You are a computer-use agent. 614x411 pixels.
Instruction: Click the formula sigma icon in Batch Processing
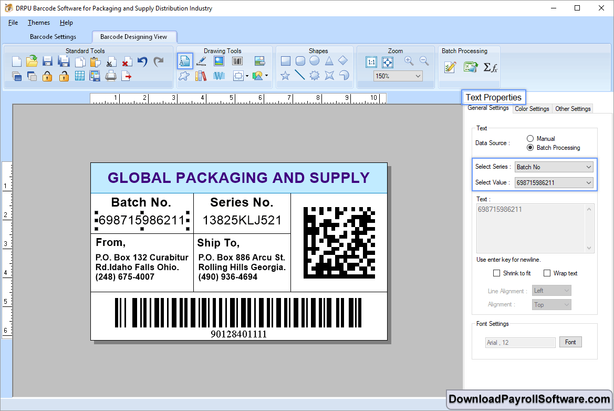[x=490, y=67]
